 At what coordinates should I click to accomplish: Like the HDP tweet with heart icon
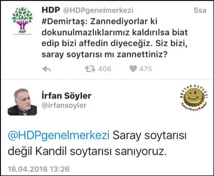(x=133, y=69)
